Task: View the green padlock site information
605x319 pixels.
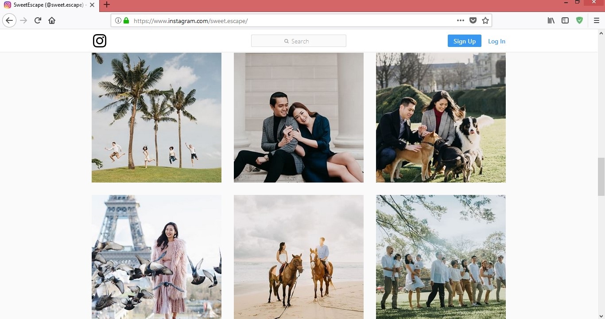Action: (126, 20)
